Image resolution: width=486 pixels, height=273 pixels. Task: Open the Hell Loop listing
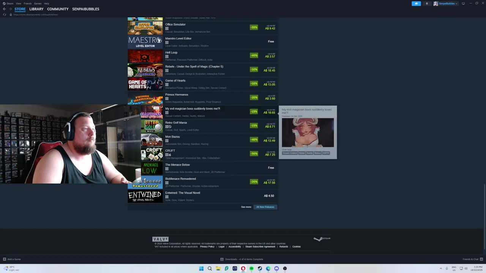[x=203, y=56]
